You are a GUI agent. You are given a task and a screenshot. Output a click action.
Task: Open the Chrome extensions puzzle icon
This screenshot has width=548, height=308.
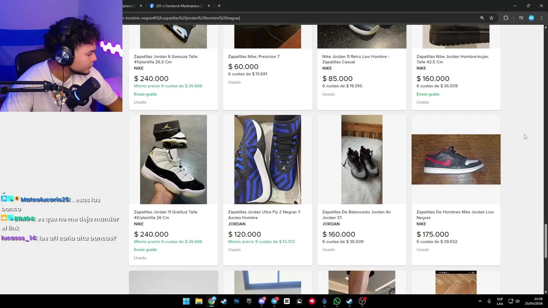[x=506, y=18]
